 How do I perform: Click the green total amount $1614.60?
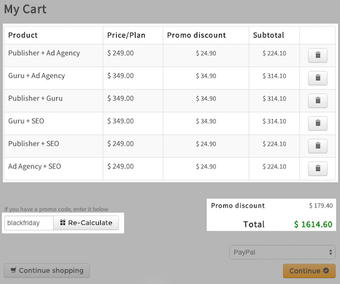313,224
